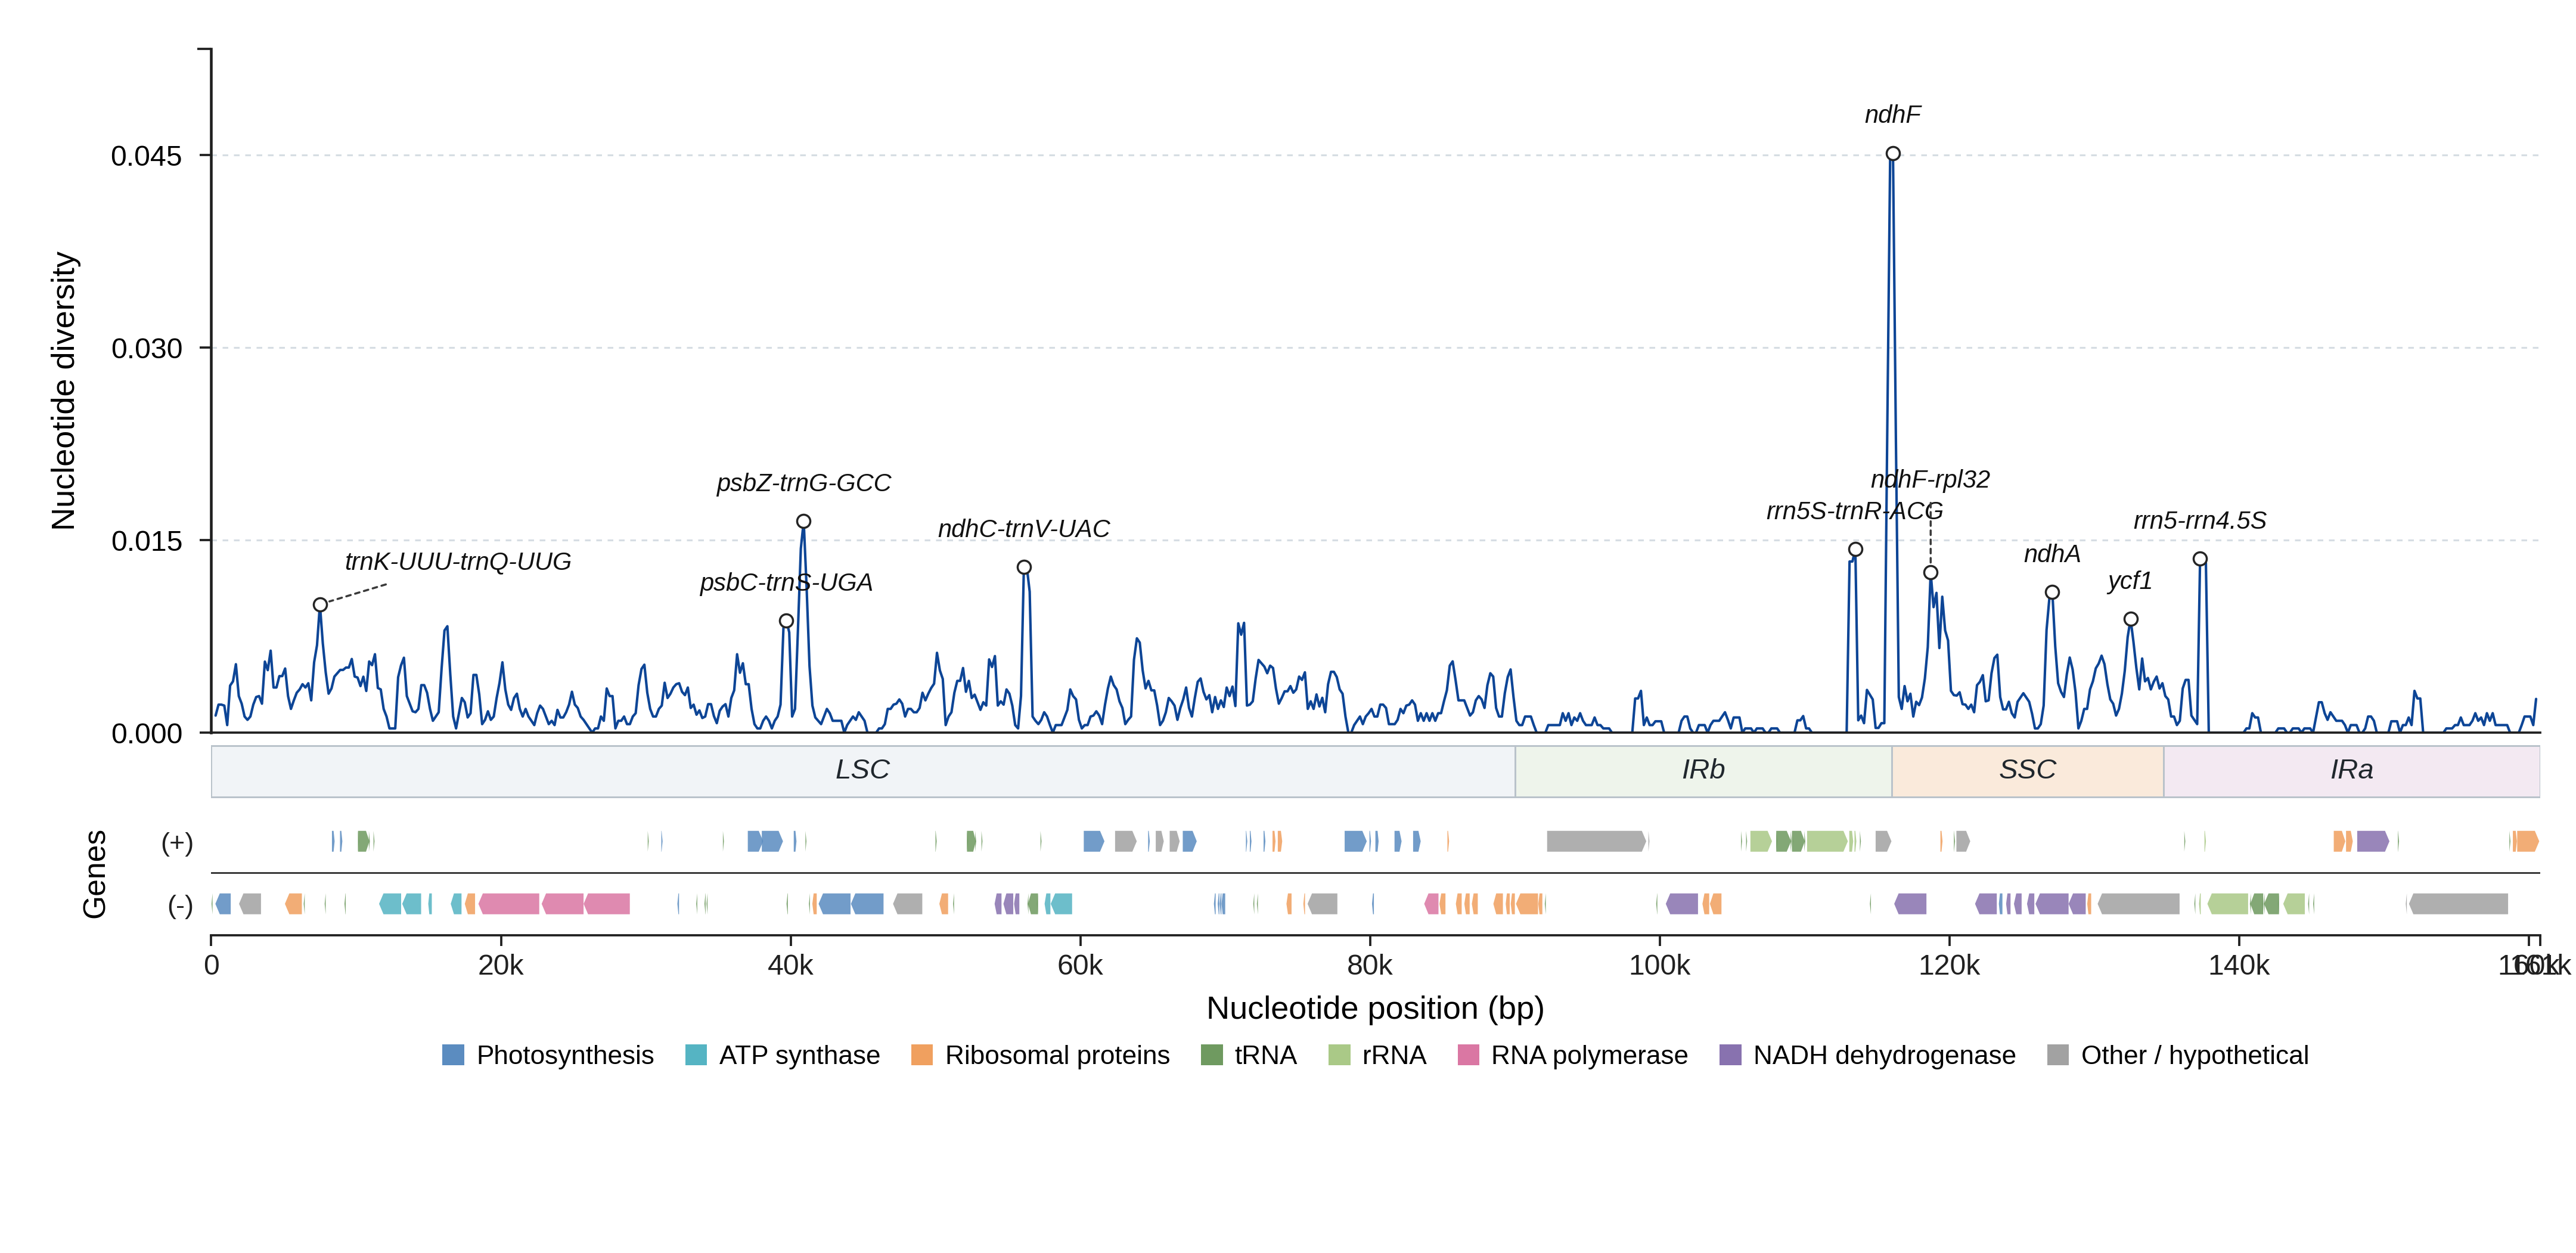Select the trnK-UUU-trnQ-UUG peak marker
The height and width of the screenshot is (1253, 2576).
(x=320, y=604)
